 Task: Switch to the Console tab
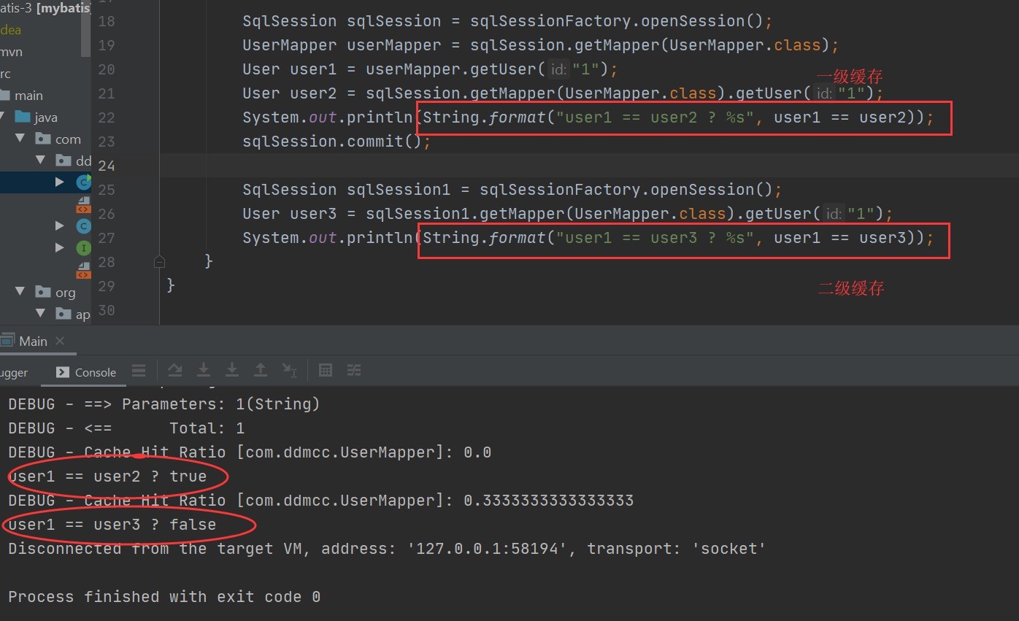(86, 372)
